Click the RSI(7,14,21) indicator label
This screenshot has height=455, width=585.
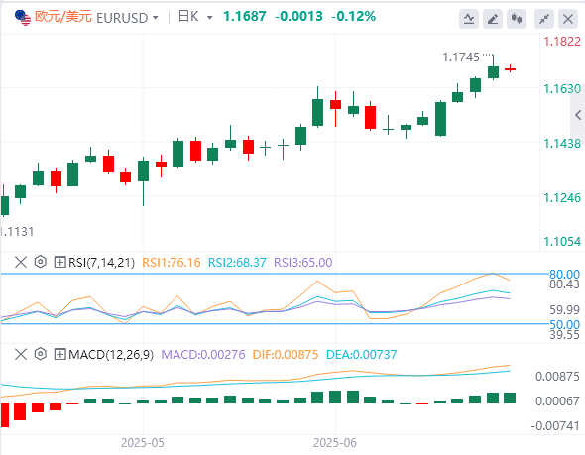(x=101, y=262)
